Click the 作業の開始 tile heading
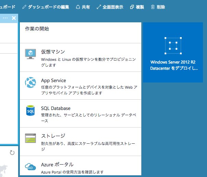 (x=37, y=29)
